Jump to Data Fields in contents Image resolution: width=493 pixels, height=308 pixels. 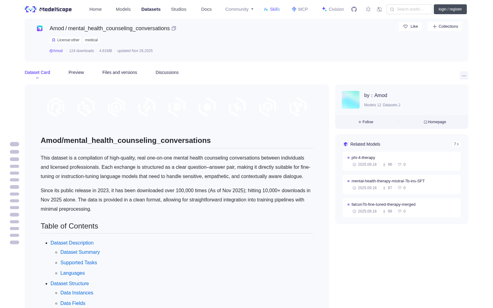tap(73, 303)
